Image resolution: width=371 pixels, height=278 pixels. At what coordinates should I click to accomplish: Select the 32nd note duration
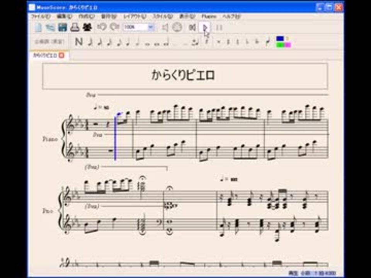pos(100,42)
